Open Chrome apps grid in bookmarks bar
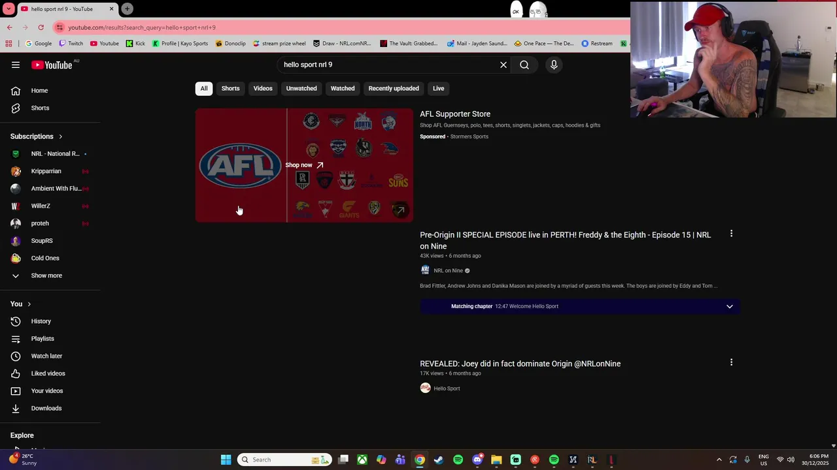The image size is (837, 470). click(x=9, y=44)
